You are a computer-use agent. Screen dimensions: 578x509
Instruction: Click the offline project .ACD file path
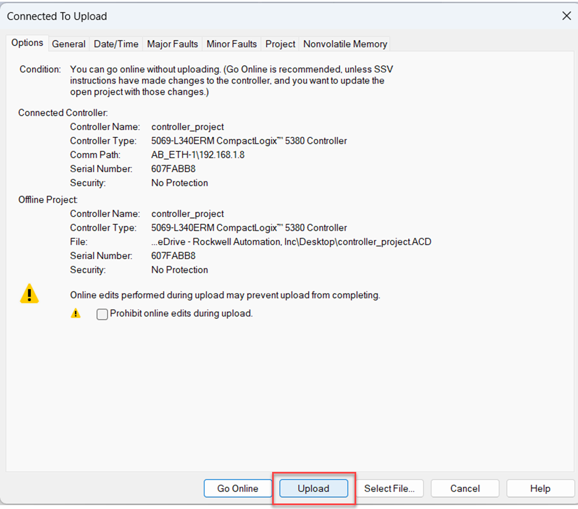click(291, 242)
